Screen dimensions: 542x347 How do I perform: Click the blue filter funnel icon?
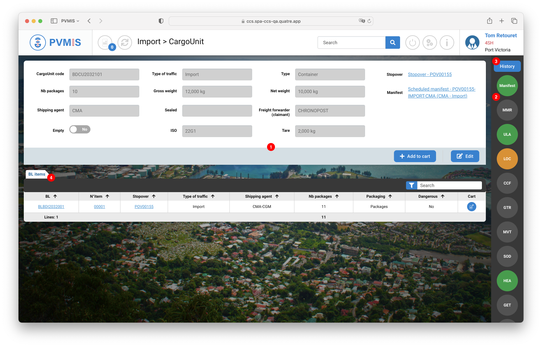pyautogui.click(x=411, y=186)
